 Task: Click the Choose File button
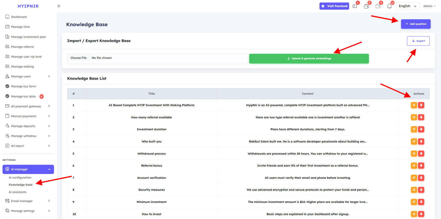pyautogui.click(x=78, y=58)
